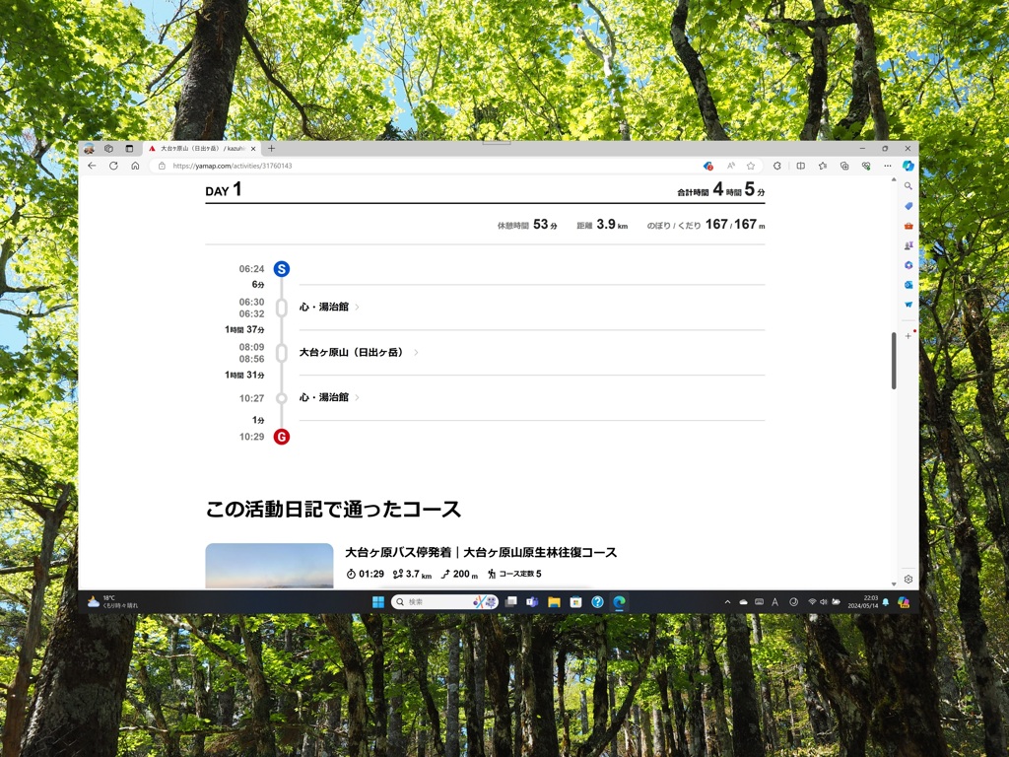Viewport: 1009px width, 757px height.
Task: Add this page to favorites with the star
Action: coord(751,166)
